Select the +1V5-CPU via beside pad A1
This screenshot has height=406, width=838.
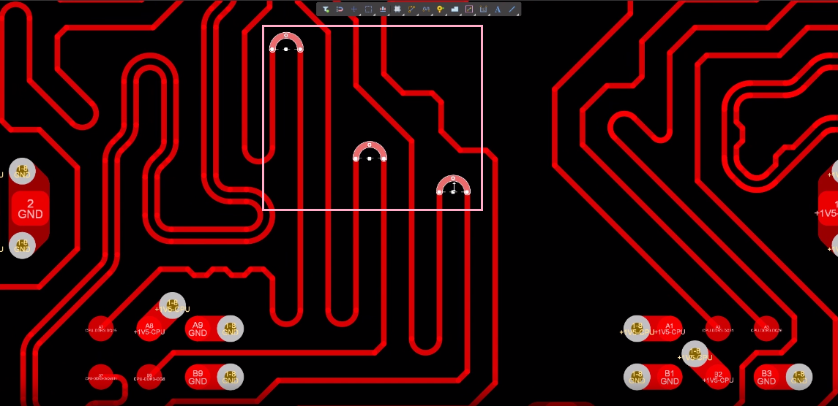tap(637, 329)
